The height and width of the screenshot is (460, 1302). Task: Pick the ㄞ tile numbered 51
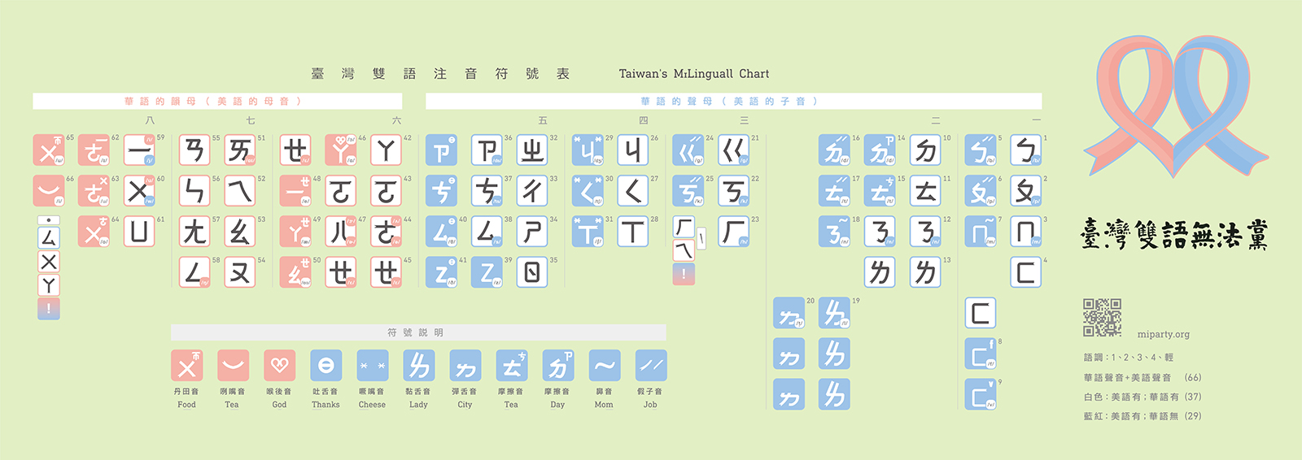(x=240, y=150)
